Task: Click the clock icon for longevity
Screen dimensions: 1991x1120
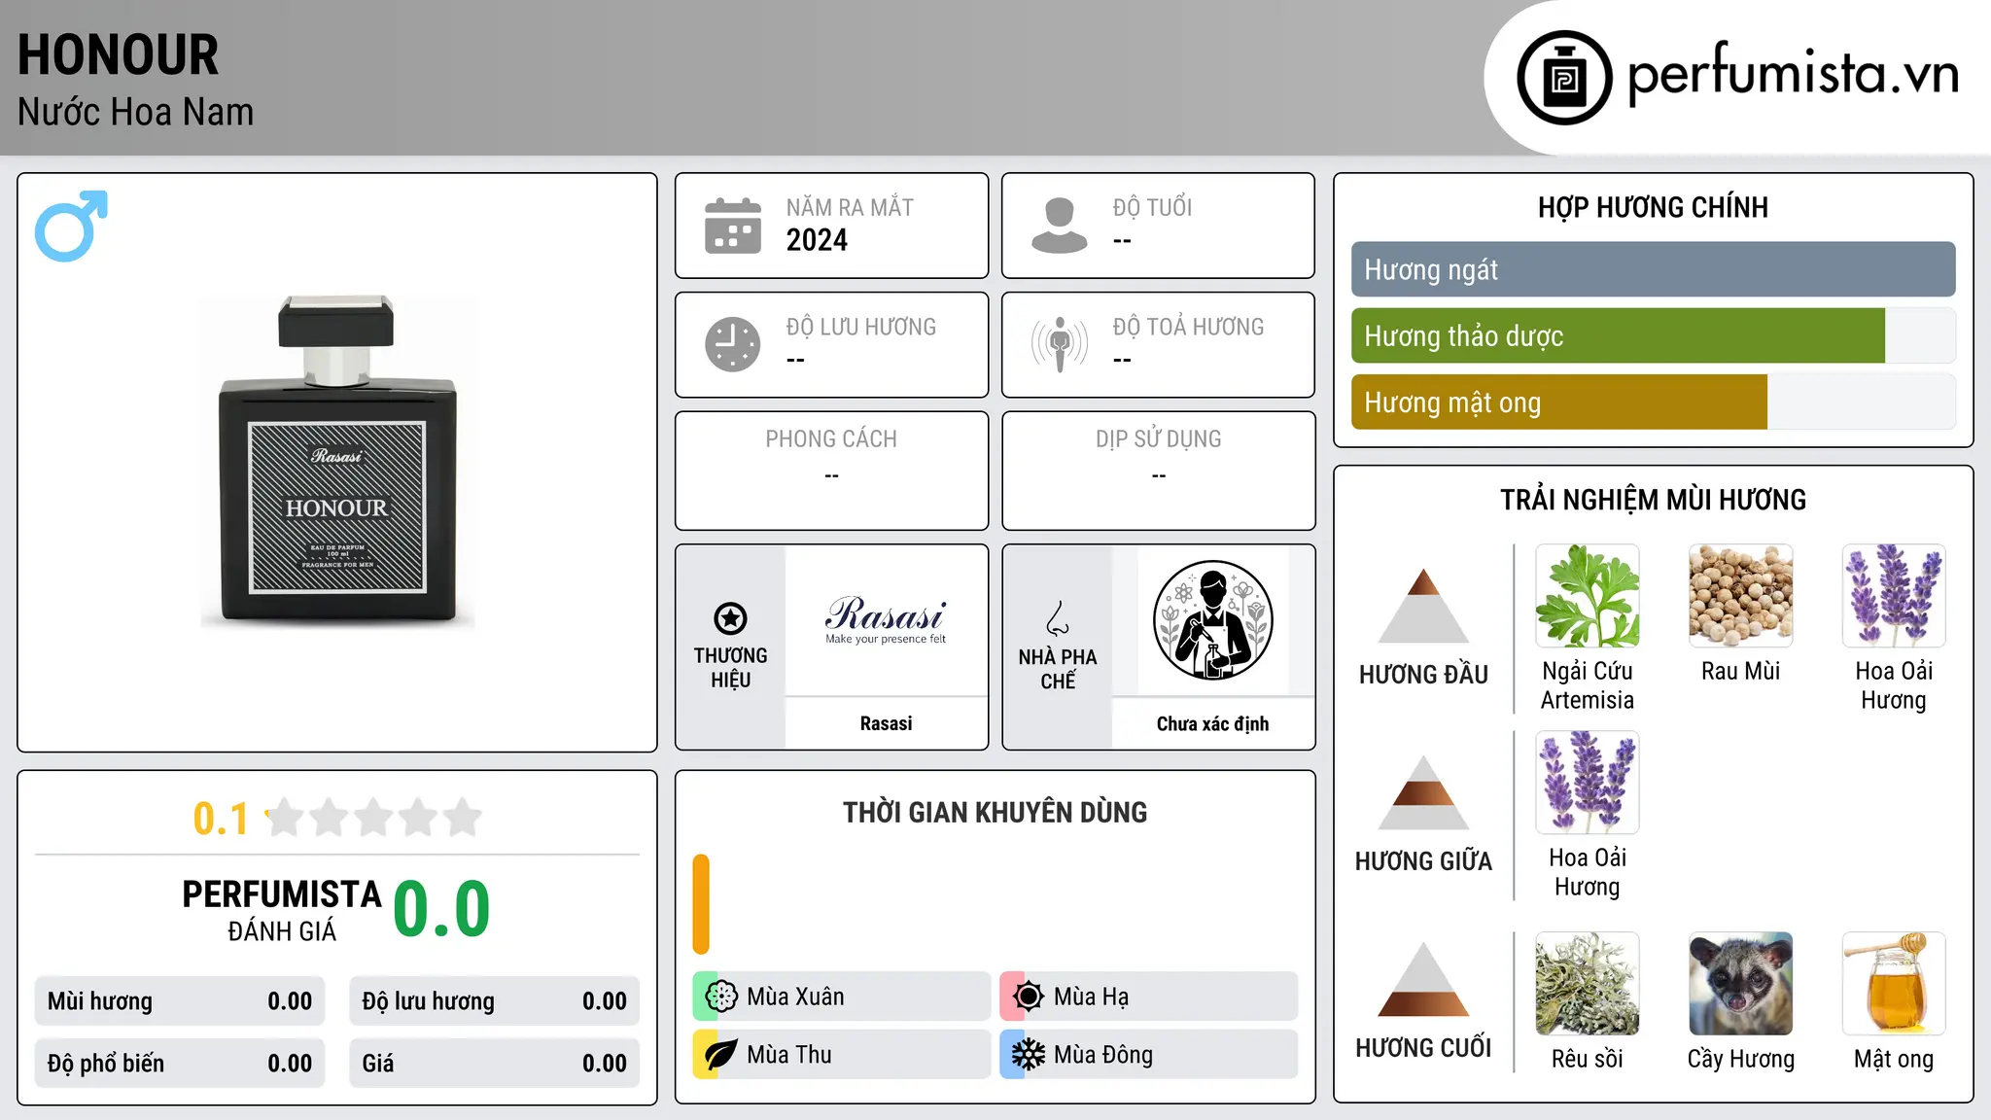Action: 733,344
